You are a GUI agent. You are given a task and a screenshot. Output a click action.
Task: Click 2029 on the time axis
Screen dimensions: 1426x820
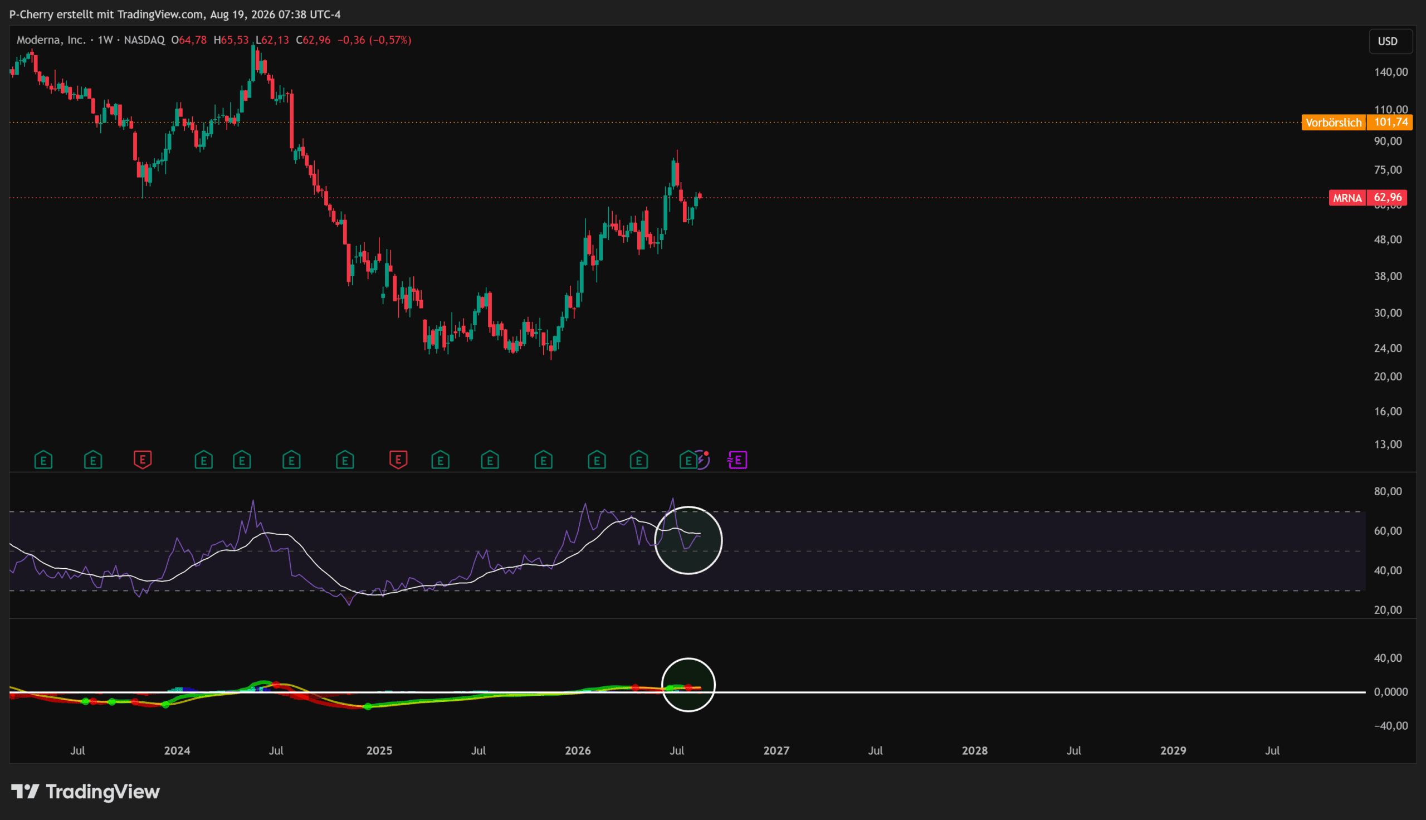pos(1173,751)
